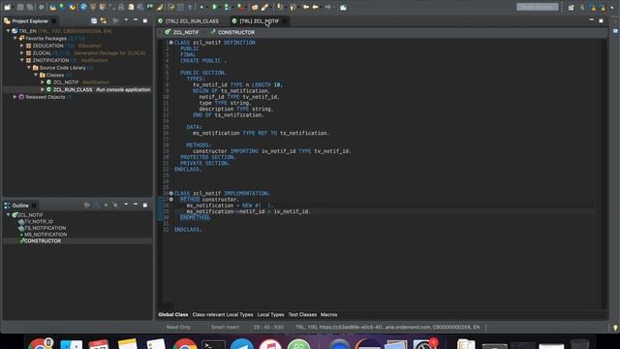The height and width of the screenshot is (349, 620).
Task: Open the Local Types tab
Action: [270, 314]
